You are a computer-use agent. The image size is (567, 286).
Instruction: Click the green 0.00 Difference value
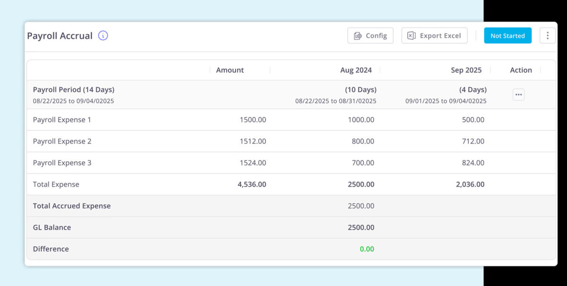click(367, 249)
